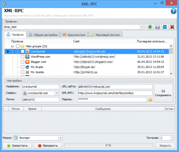
Task: Switch to the Кросспостинг tab
Action: [74, 35]
